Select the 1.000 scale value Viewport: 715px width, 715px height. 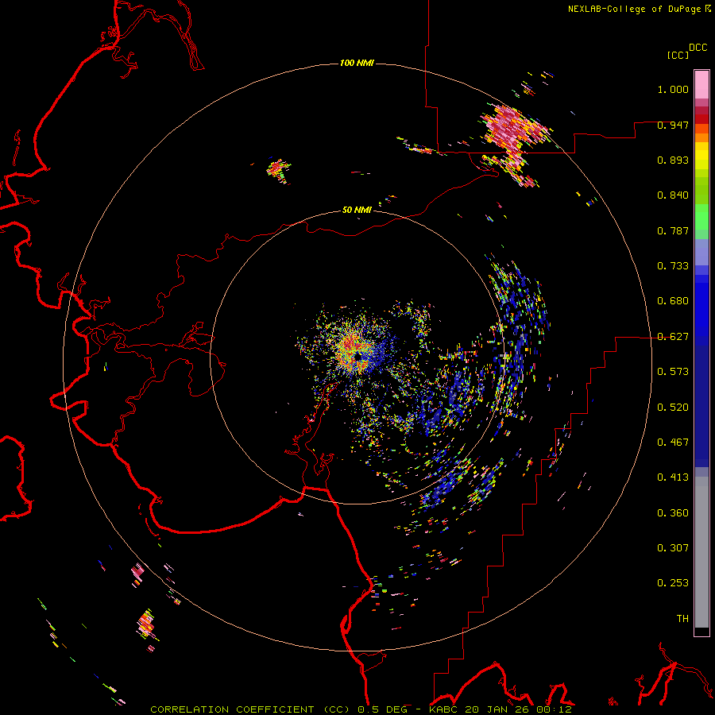[673, 89]
